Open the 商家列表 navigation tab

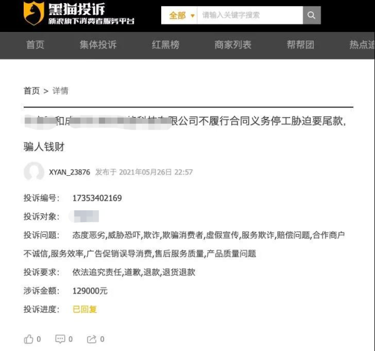tap(233, 45)
